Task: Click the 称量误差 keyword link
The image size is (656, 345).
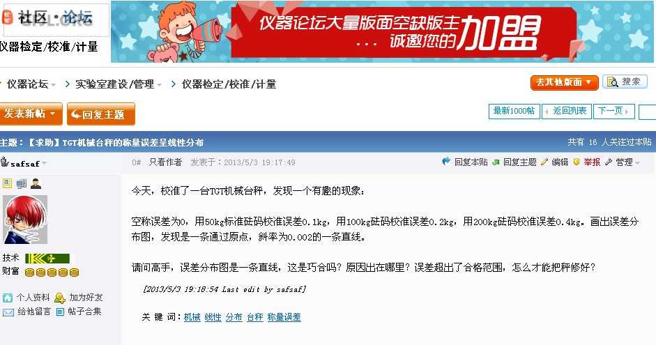Action: (x=284, y=317)
